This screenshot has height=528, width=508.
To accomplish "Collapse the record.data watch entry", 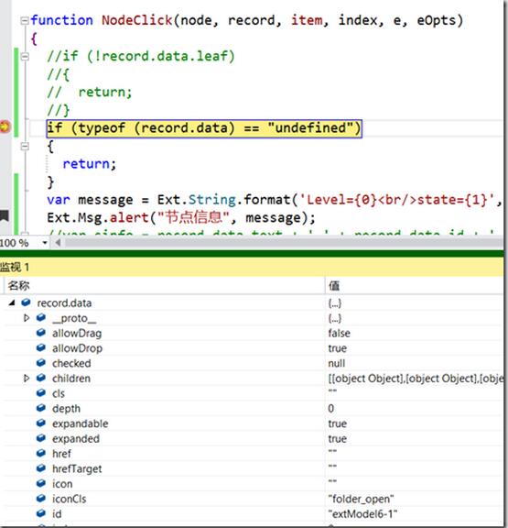I will [x=13, y=302].
